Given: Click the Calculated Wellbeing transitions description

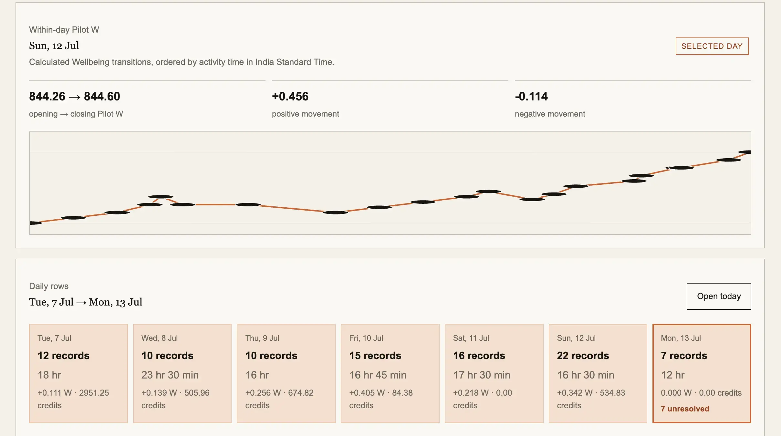Looking at the screenshot, I should pos(182,62).
